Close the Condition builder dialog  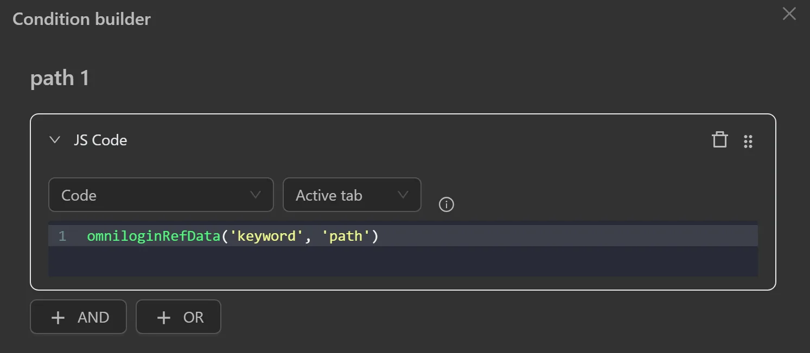[x=789, y=14]
